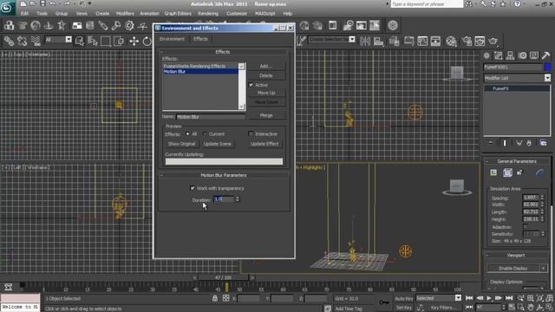Viewport: 555px width, 312px height.
Task: Switch to the Motion command panel
Action: click(522, 55)
